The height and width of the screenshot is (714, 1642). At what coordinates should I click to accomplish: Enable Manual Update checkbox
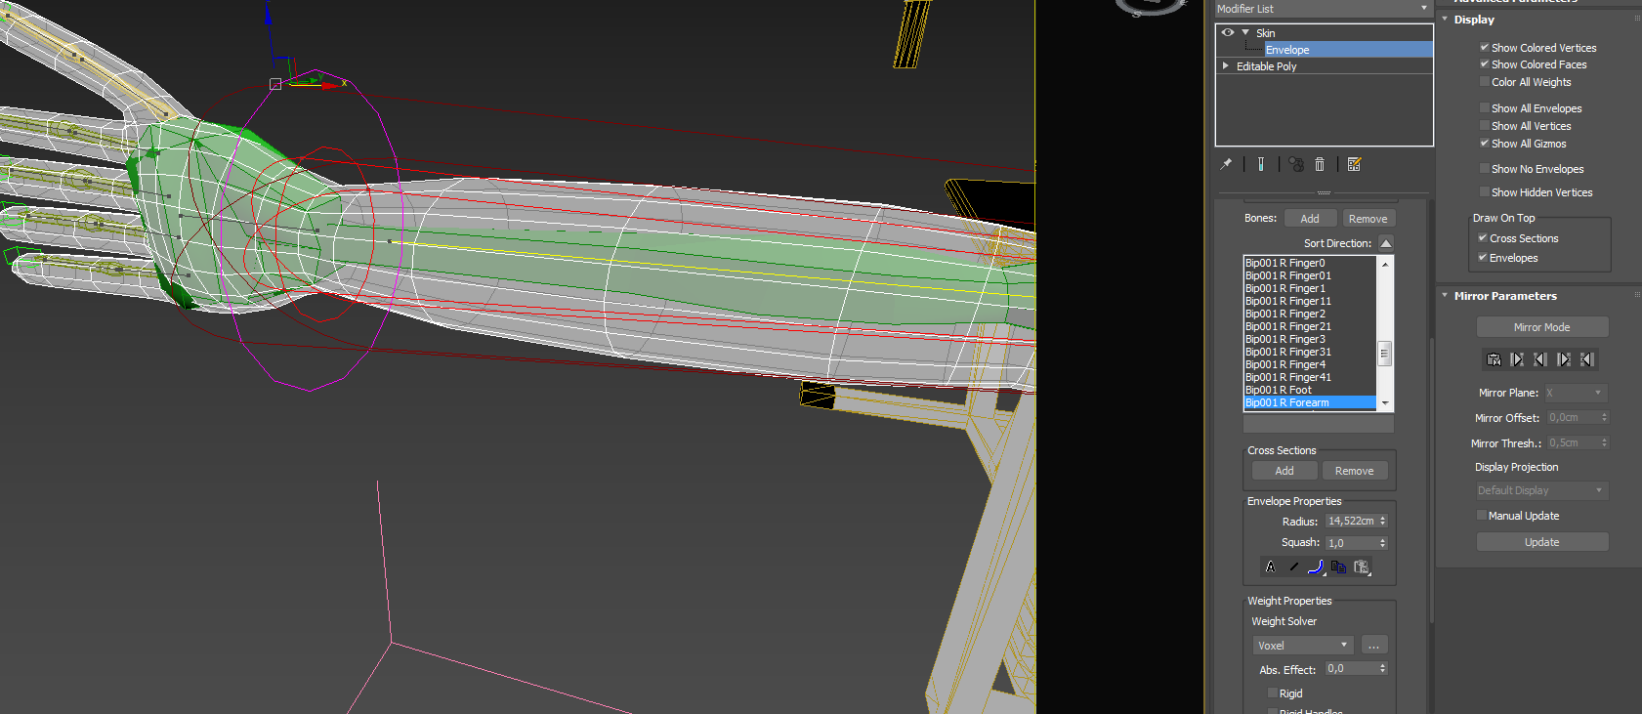tap(1482, 515)
